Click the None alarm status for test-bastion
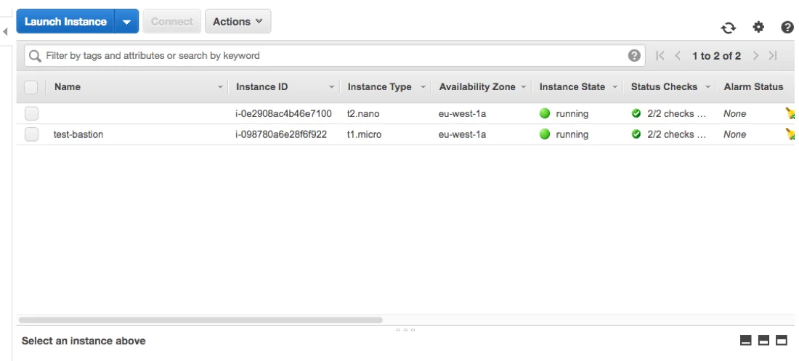Viewport: 799px width, 361px height. tap(735, 134)
